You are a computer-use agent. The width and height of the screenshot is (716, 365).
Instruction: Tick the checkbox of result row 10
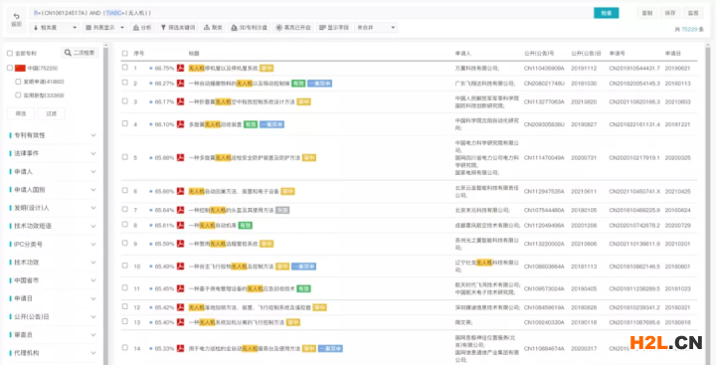[x=125, y=265]
